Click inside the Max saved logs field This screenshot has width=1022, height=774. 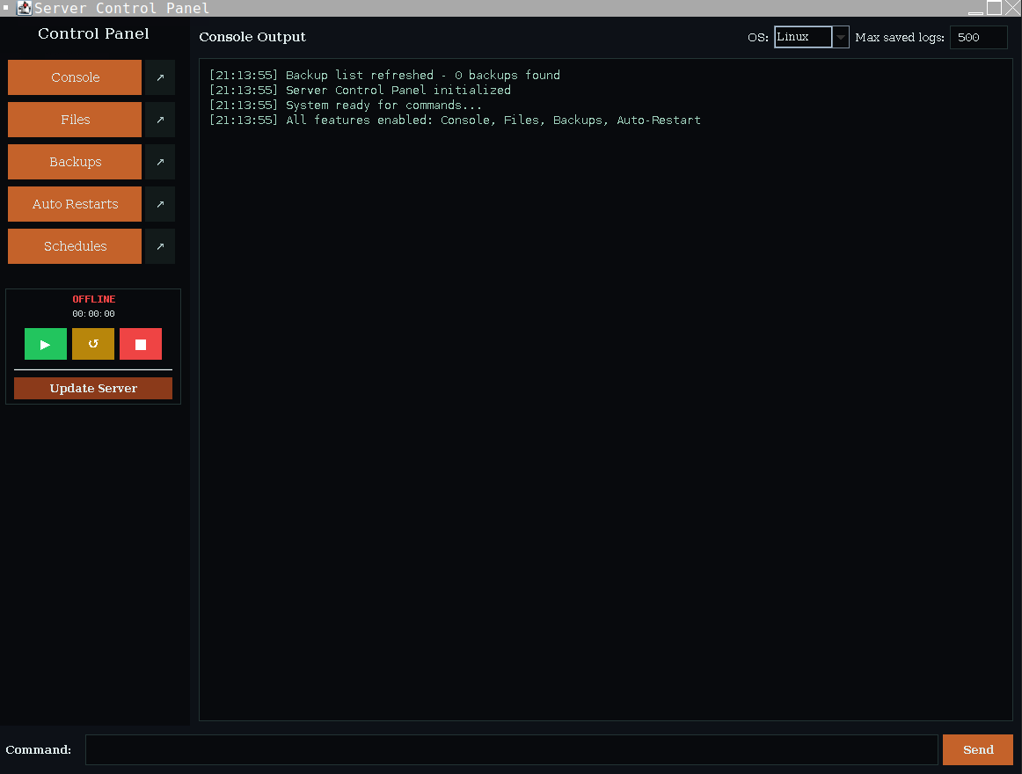point(978,37)
